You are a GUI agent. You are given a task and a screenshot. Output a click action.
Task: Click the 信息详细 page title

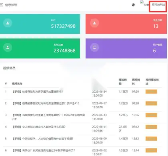click(x=11, y=5)
